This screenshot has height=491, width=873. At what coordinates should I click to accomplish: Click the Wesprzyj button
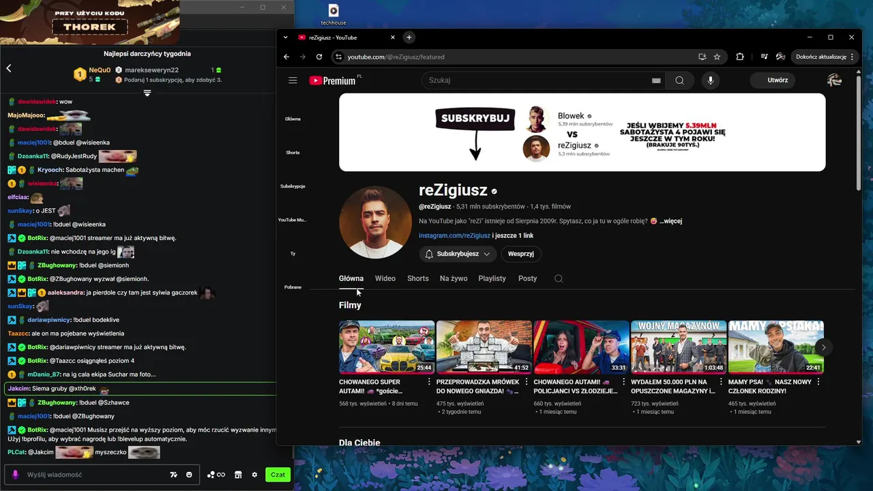click(521, 254)
